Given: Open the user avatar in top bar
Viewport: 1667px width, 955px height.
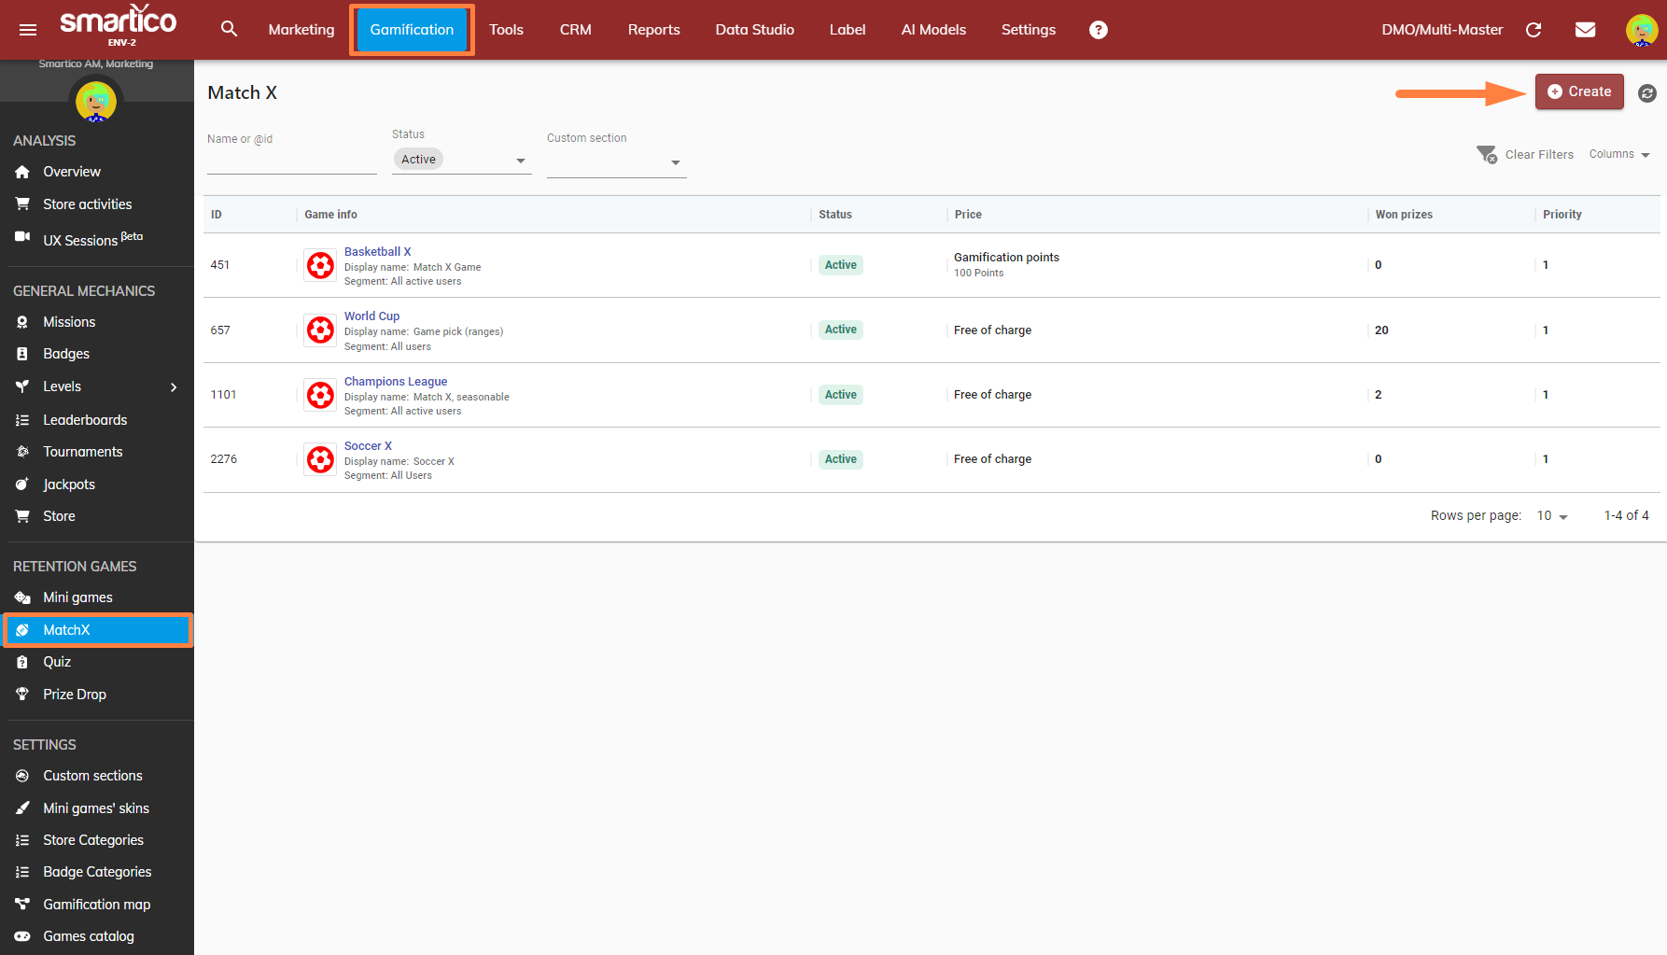Looking at the screenshot, I should 1641,30.
